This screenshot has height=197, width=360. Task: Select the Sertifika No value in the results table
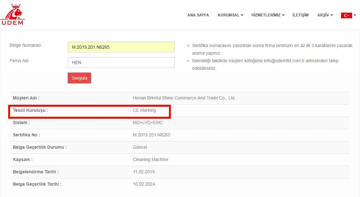coord(152,135)
